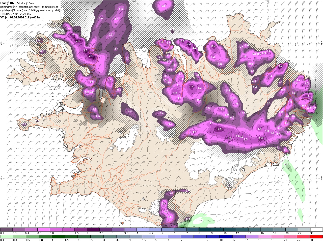The width and height of the screenshot is (323, 242).
Task: Click the 'IT: Sun. 07. 04. 2024 06Z' line
Action: [x=16, y=14]
